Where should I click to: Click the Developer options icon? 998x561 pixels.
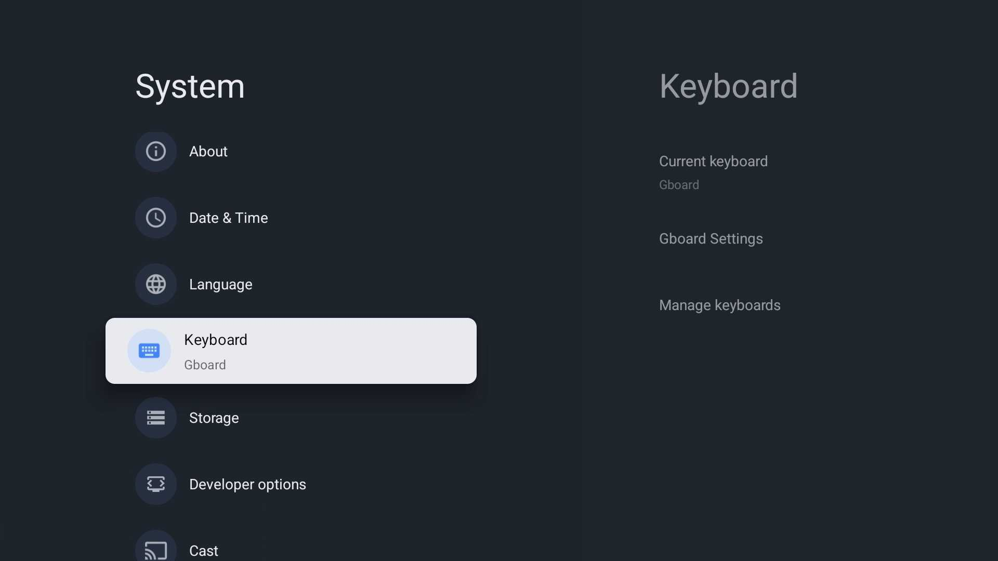point(156,484)
